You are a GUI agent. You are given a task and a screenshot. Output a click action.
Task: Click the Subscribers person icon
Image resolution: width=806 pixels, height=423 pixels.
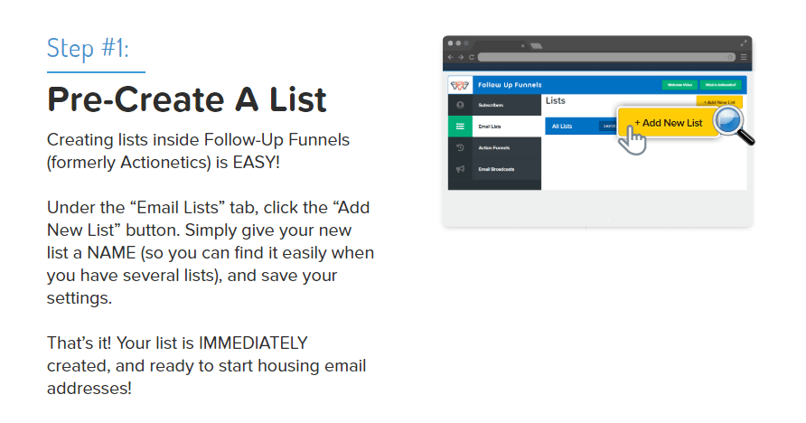point(460,105)
